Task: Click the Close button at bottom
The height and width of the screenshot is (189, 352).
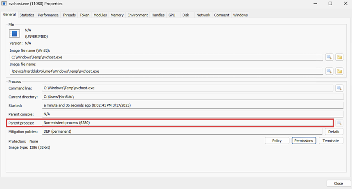Action: pyautogui.click(x=338, y=183)
